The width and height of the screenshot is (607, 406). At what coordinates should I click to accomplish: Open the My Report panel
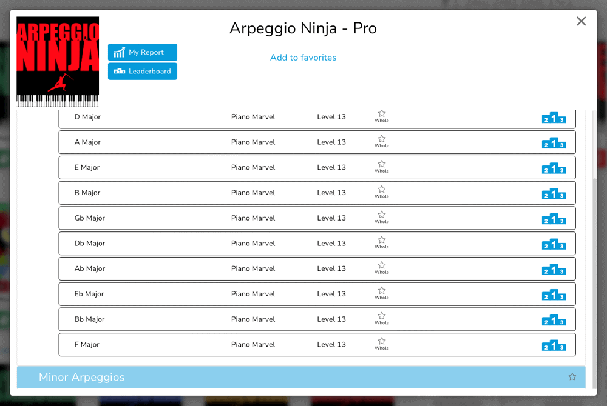pyautogui.click(x=142, y=52)
